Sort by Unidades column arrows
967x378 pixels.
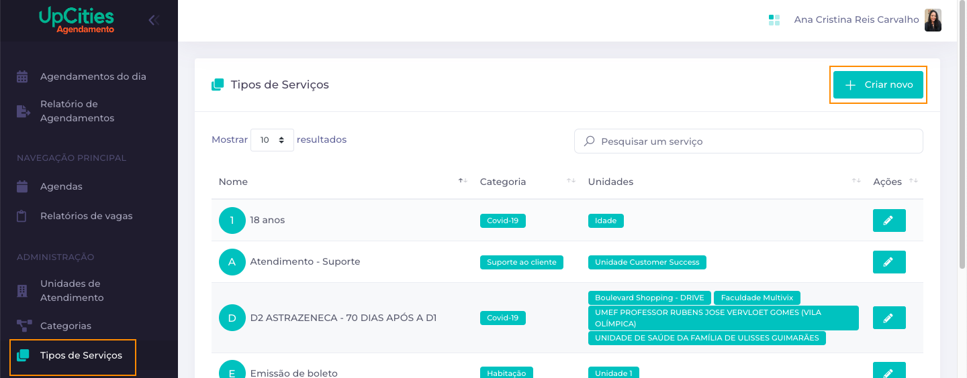(856, 181)
